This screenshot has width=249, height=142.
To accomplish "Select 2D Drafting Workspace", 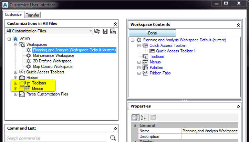I will [52, 61].
